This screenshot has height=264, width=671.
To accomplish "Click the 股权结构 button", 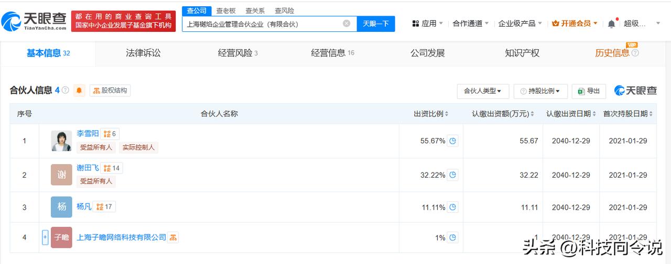I will 110,90.
